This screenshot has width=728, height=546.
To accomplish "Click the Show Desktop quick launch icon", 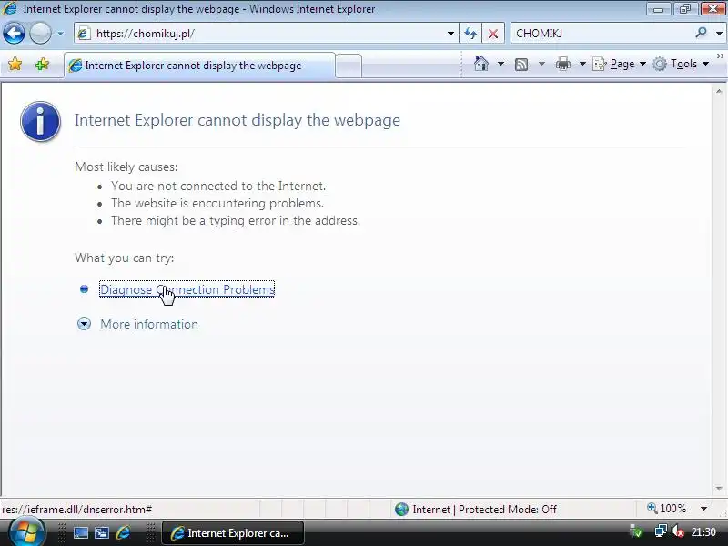I will click(x=81, y=533).
